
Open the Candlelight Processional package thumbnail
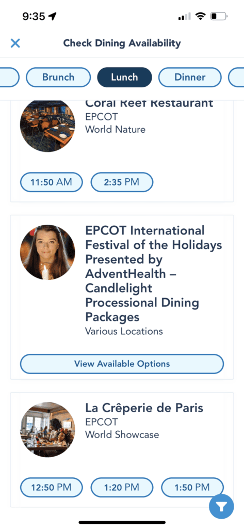click(x=47, y=252)
